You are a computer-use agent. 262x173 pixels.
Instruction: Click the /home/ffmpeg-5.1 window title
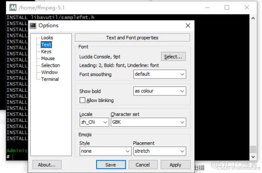point(42,8)
